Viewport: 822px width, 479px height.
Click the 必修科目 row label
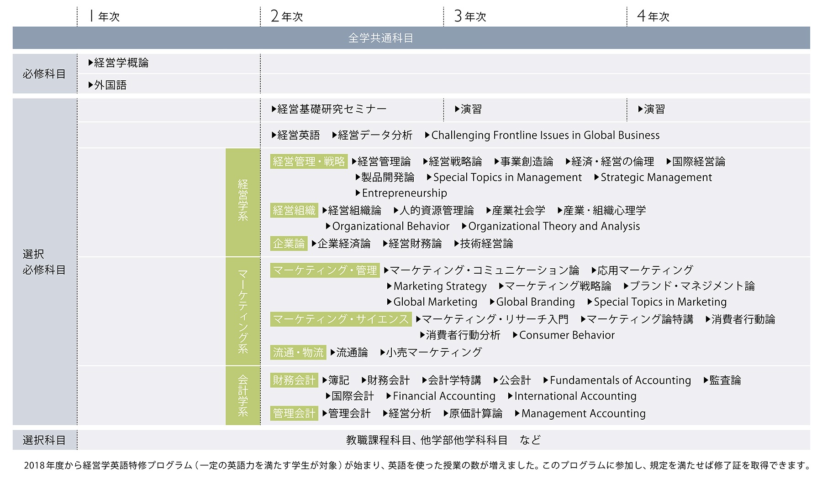44,74
